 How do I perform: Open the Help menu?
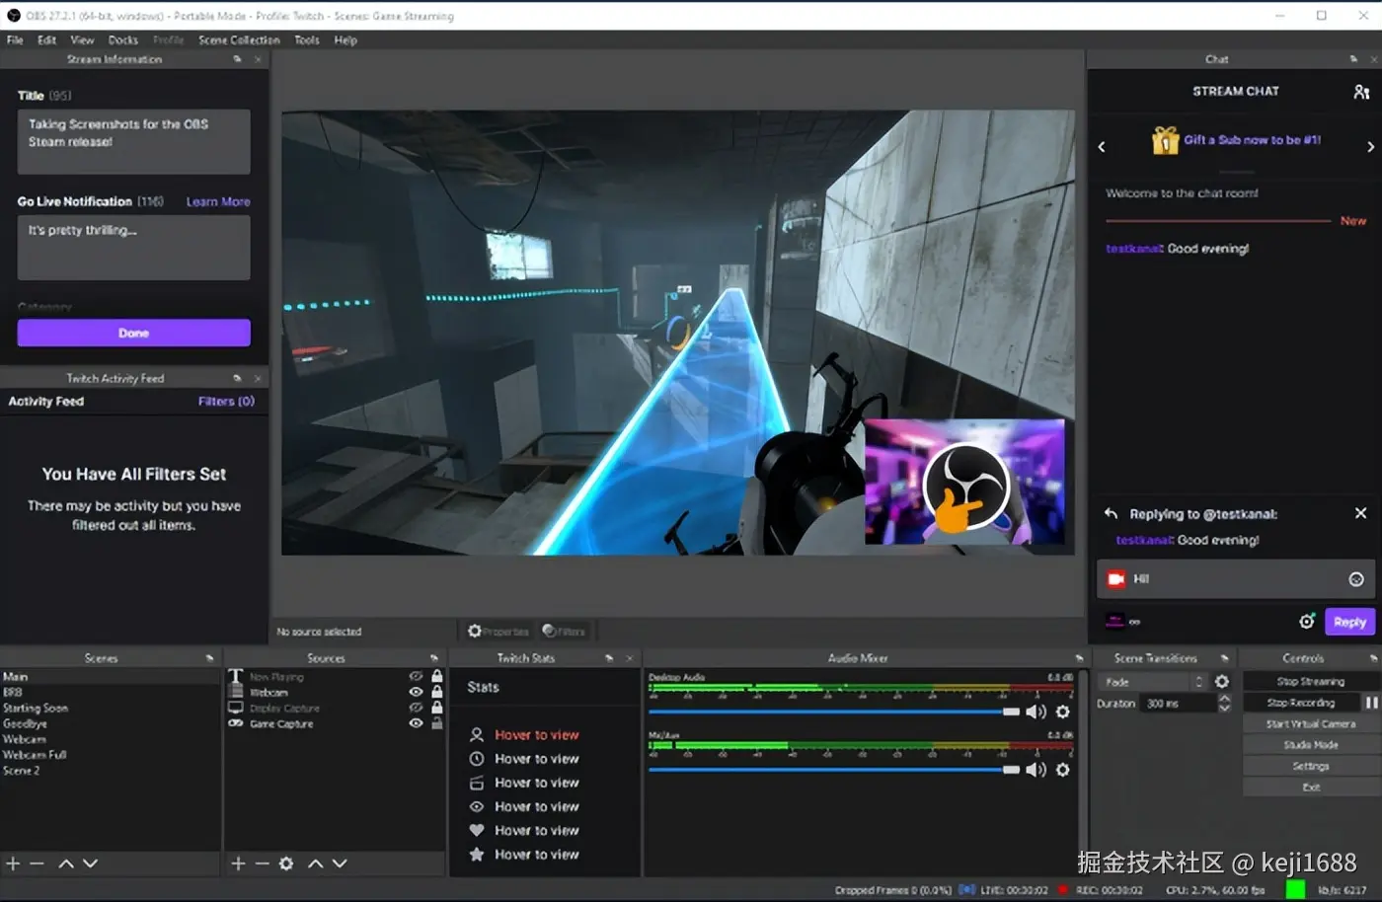click(x=345, y=40)
